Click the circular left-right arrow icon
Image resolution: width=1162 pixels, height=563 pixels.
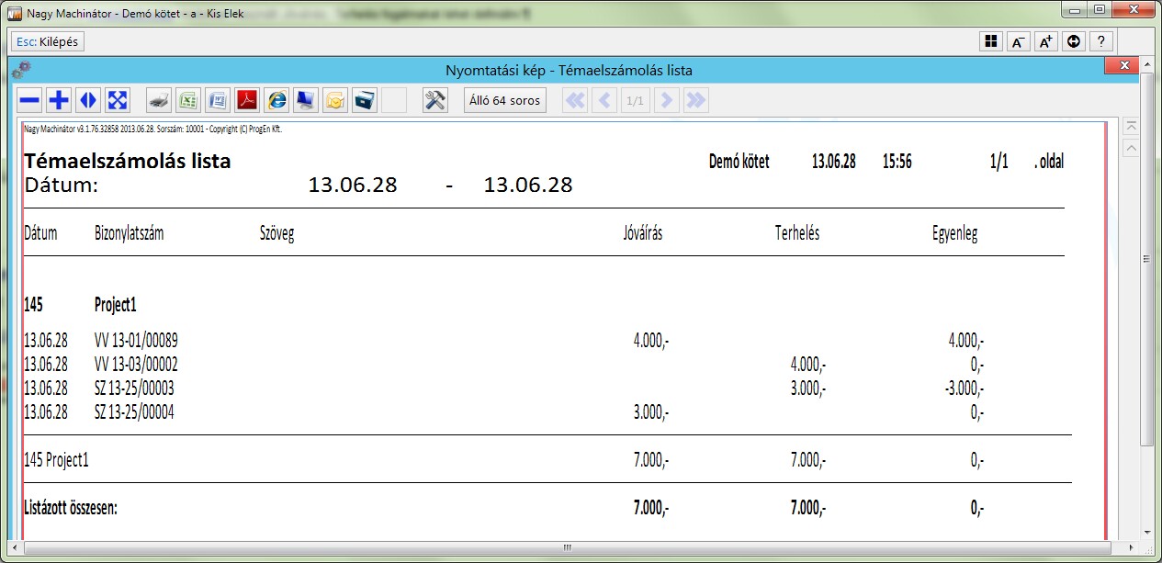pos(1073,41)
